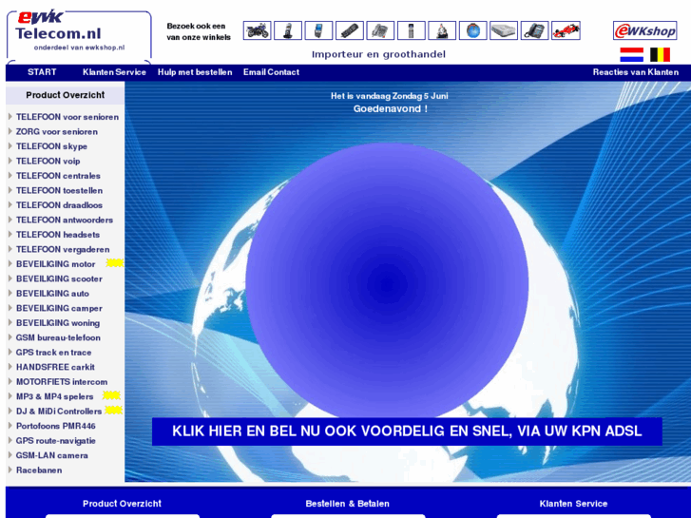Click the Klanten Service footer heading
Screen dimensions: 691x518
coord(573,504)
